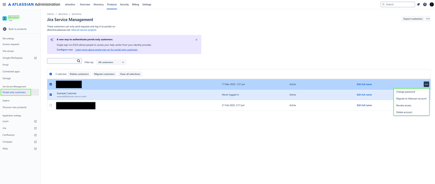
Task: Open the notifications bell icon
Action: coord(418,4)
